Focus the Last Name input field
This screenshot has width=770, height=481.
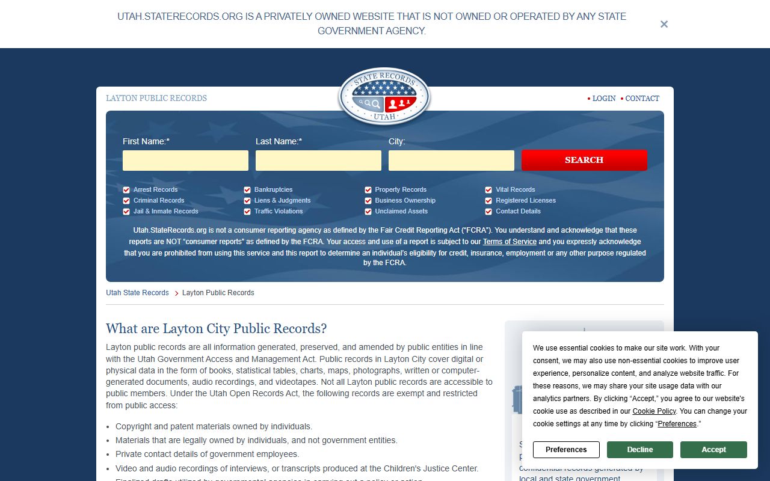(x=318, y=161)
